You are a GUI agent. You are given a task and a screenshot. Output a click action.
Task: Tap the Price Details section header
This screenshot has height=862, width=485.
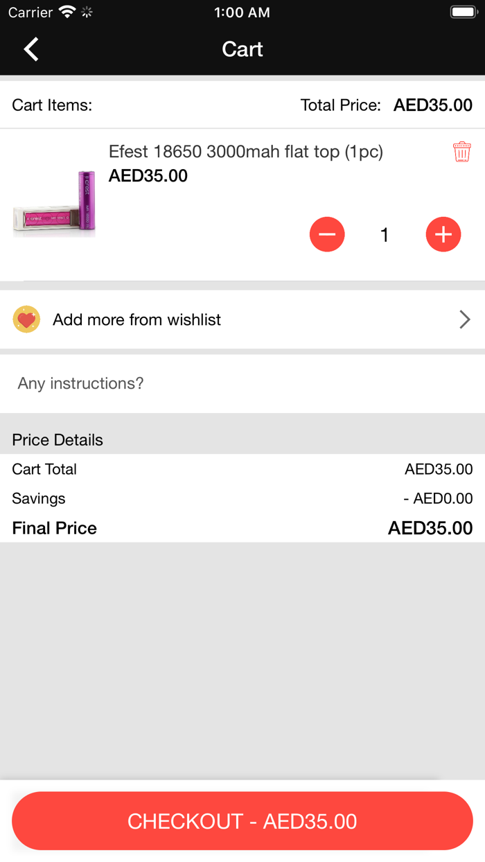58,440
